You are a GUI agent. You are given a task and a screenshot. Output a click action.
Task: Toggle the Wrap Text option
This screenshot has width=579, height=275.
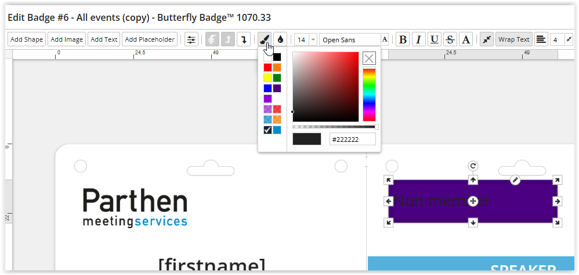[x=514, y=39]
